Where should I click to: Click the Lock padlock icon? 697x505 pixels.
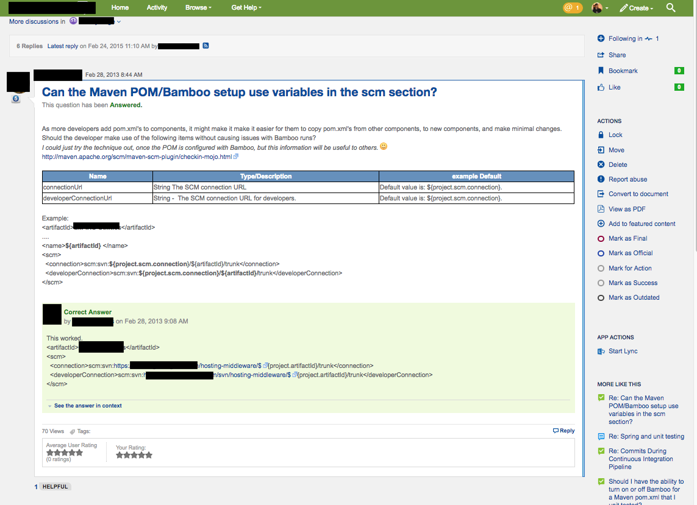point(601,135)
